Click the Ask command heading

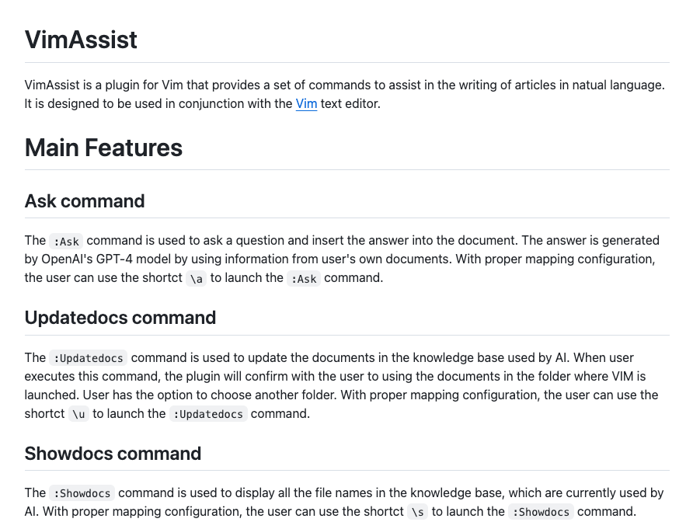(85, 201)
